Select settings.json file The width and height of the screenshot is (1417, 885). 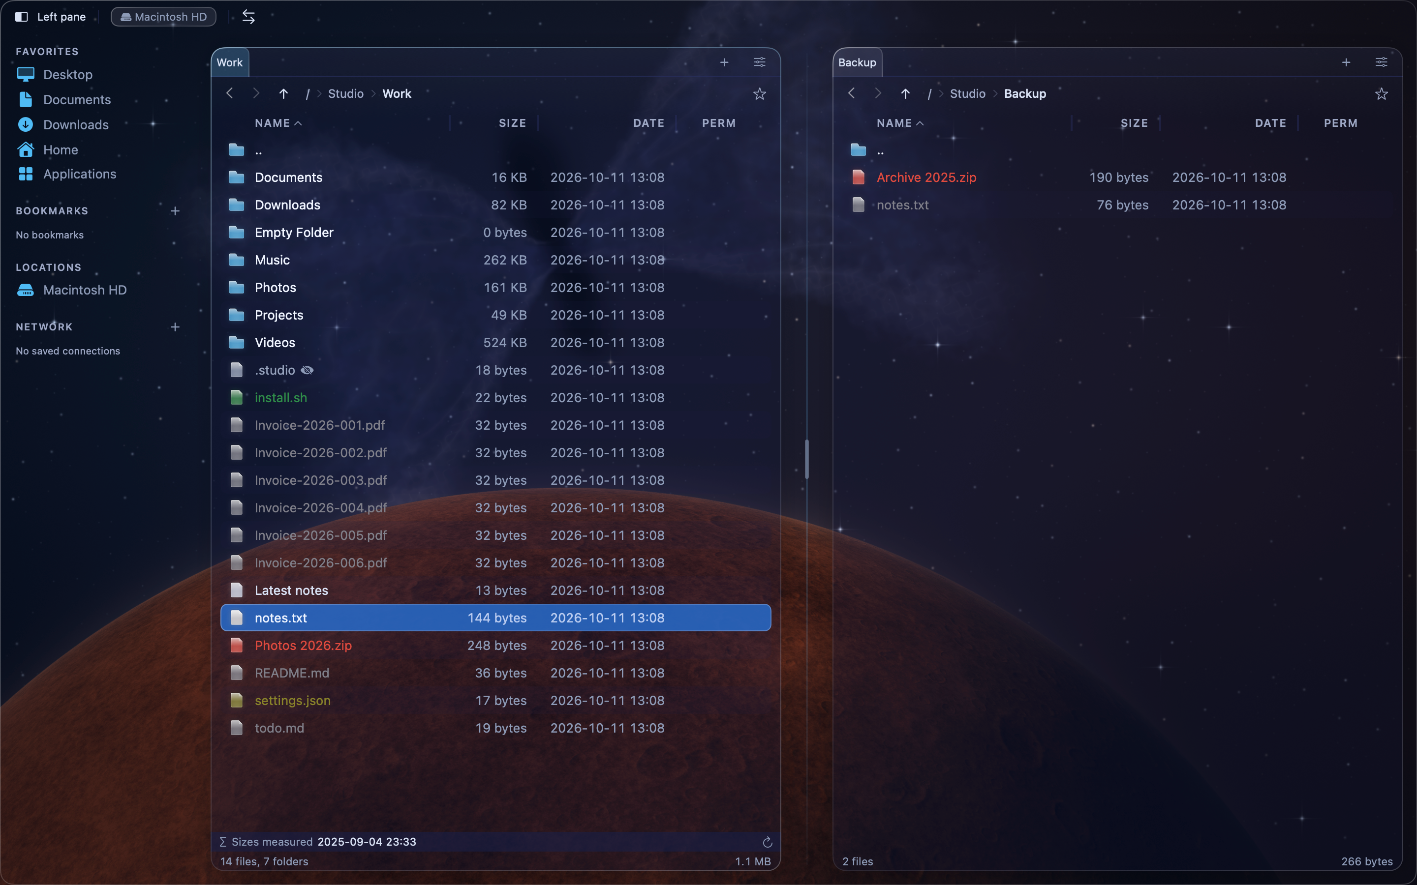[495, 700]
